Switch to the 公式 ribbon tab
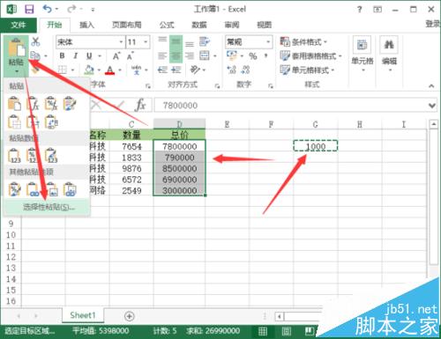This screenshot has height=339, width=441. (167, 25)
